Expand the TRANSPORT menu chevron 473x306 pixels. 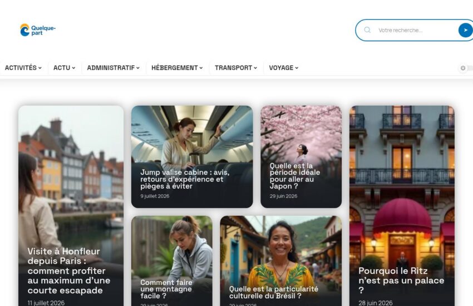pos(255,68)
